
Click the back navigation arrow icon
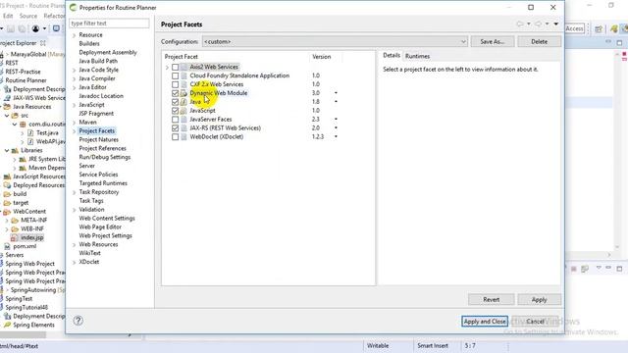(x=520, y=24)
